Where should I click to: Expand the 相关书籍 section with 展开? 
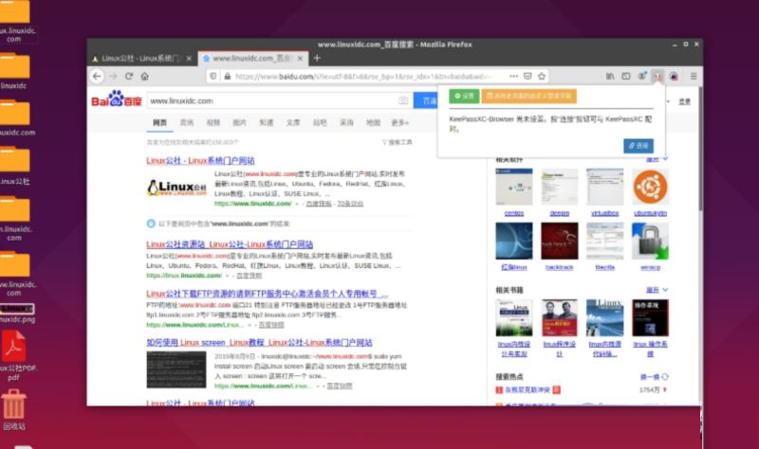(x=657, y=290)
